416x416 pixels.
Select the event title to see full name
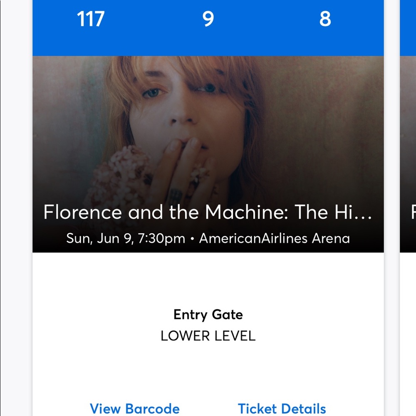click(x=208, y=213)
